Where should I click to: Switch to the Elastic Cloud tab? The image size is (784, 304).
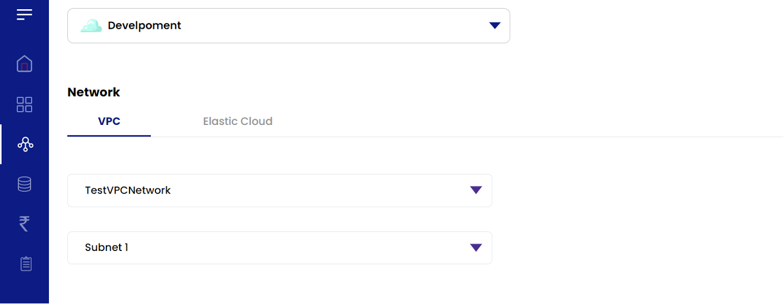coord(238,121)
